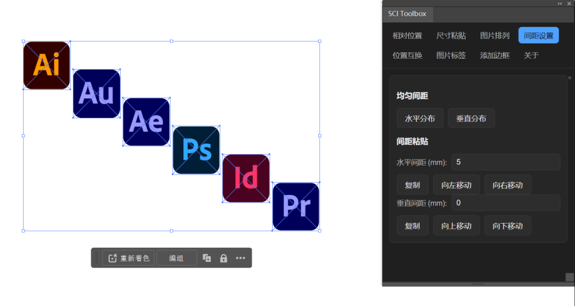Select the Pr Premiere icon on canvas
Image resolution: width=575 pixels, height=306 pixels.
pos(296,206)
